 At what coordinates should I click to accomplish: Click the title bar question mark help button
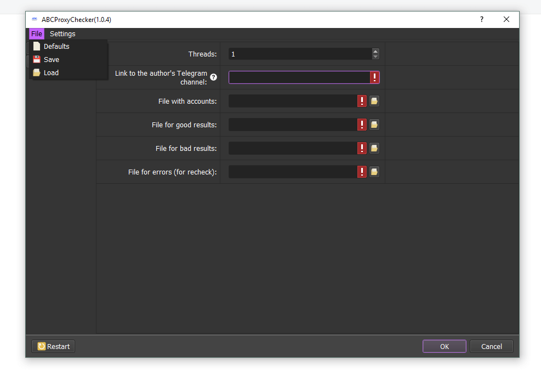[482, 20]
